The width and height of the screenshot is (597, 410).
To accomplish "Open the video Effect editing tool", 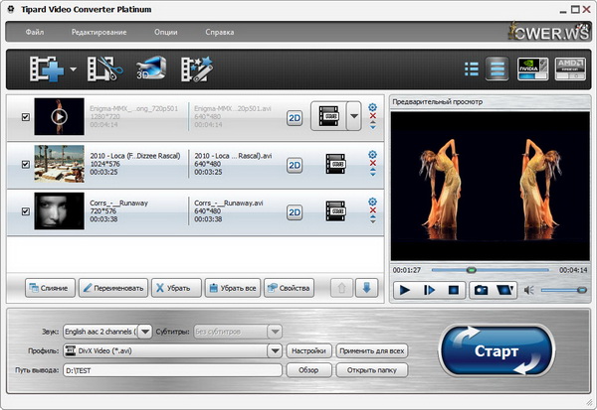I will coord(197,68).
